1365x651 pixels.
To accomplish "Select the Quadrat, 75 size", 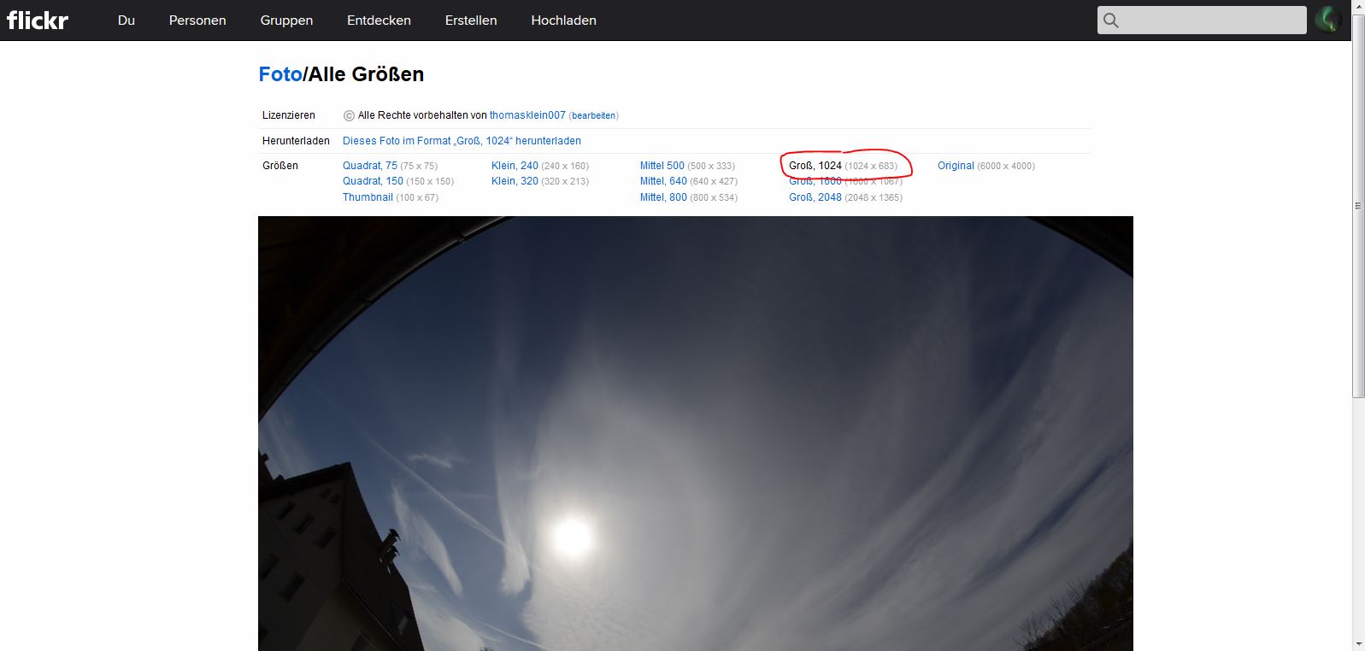I will point(370,166).
